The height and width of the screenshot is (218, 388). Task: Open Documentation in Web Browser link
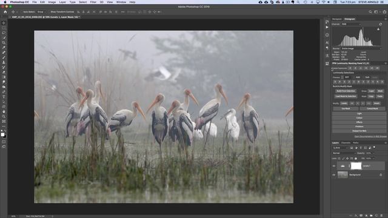370,136
